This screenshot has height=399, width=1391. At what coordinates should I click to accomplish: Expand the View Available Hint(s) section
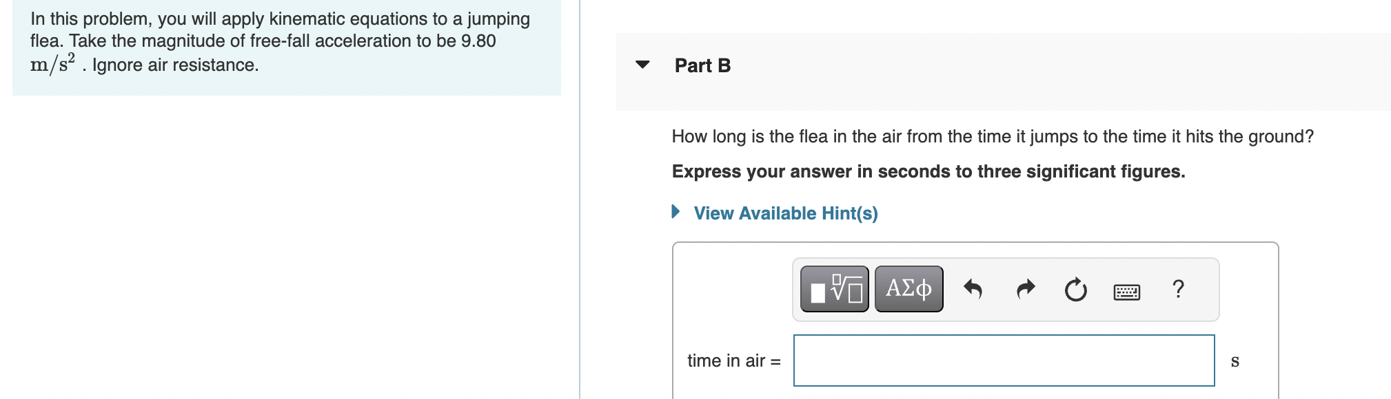click(x=785, y=213)
